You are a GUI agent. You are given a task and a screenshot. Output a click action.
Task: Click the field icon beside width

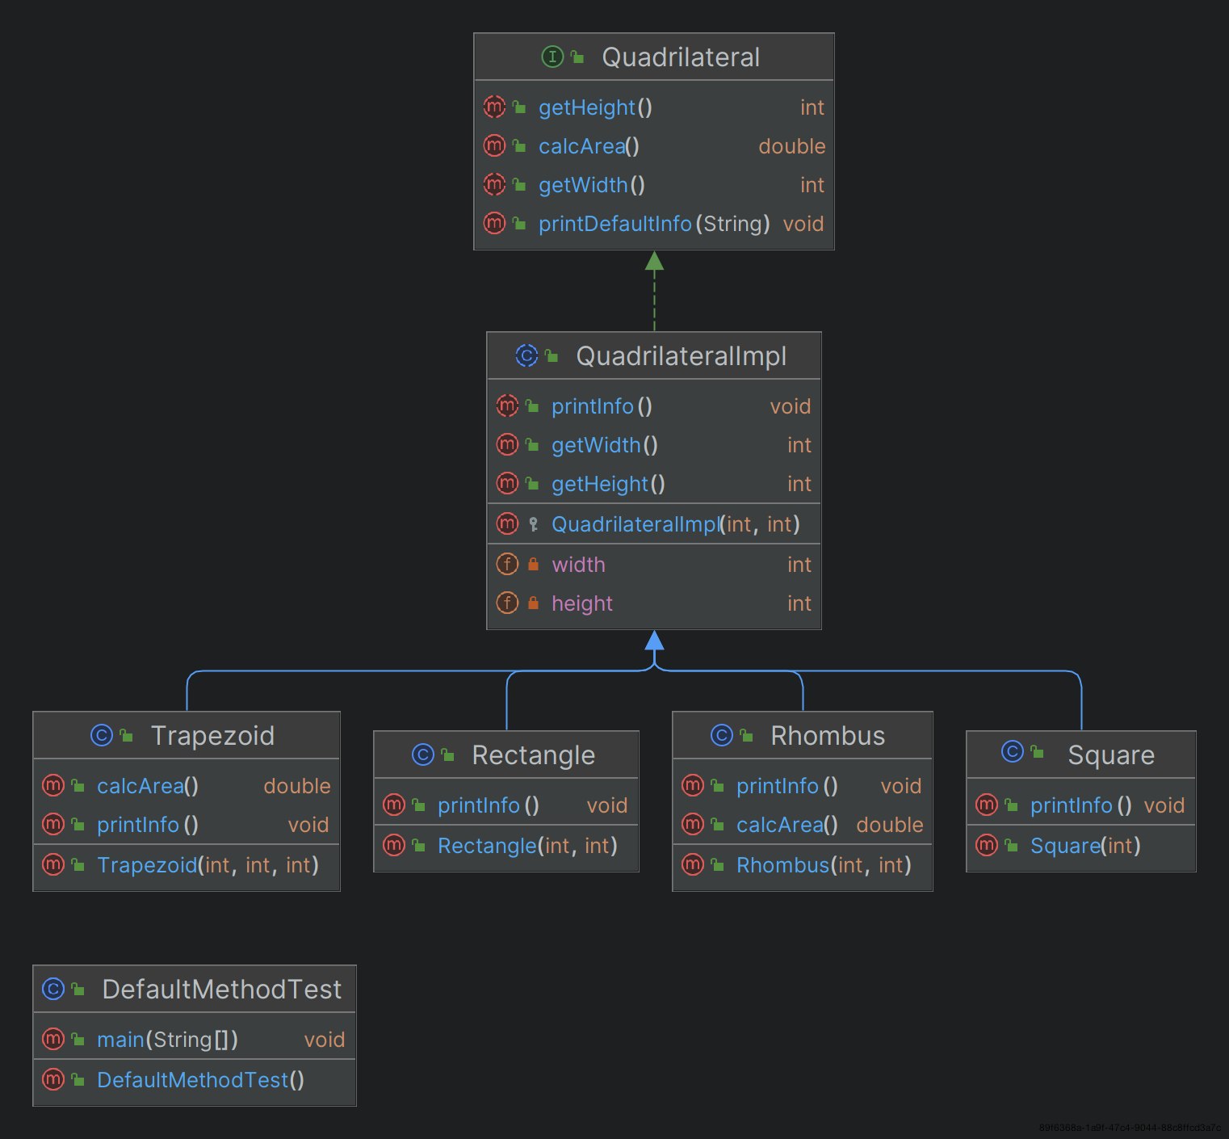click(x=507, y=564)
